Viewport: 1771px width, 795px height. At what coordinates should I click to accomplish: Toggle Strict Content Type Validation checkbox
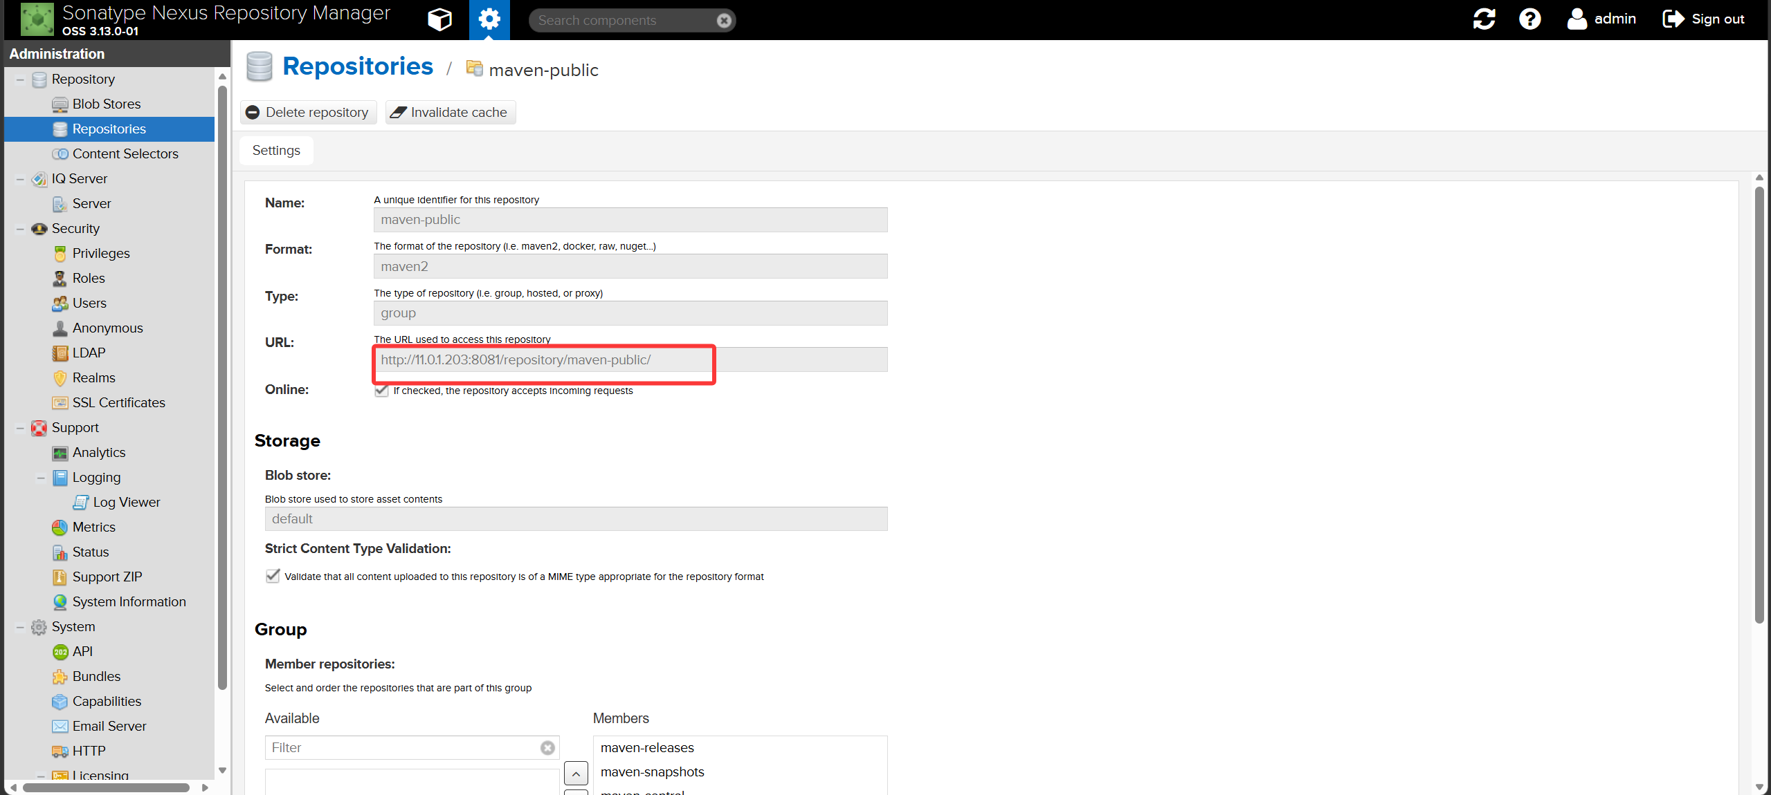click(273, 576)
